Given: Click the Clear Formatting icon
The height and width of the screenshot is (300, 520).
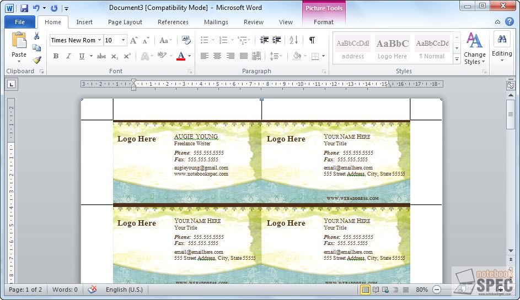Looking at the screenshot, I should (186, 40).
